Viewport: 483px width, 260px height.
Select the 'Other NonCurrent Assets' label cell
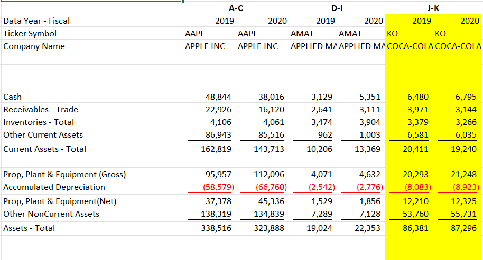pos(92,214)
